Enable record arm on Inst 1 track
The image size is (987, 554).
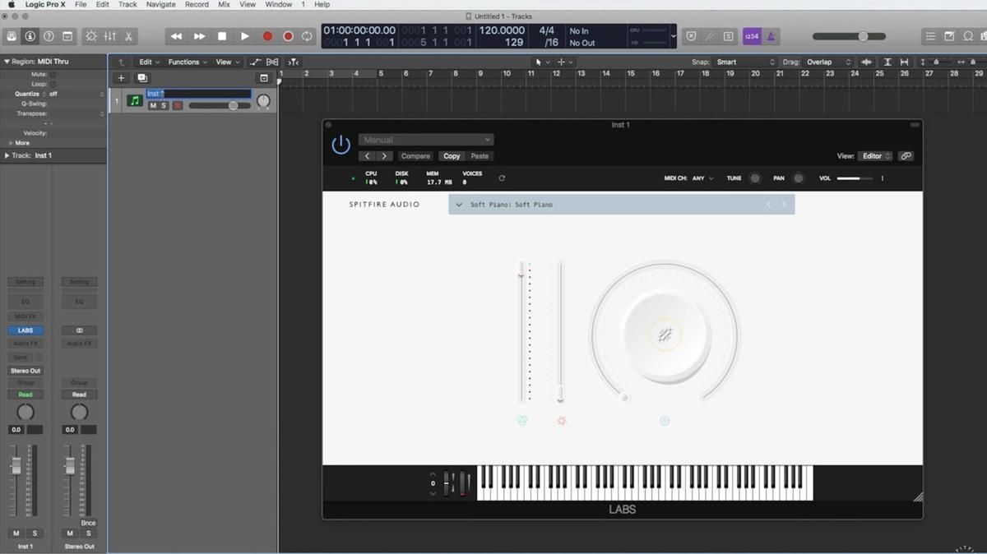(177, 105)
